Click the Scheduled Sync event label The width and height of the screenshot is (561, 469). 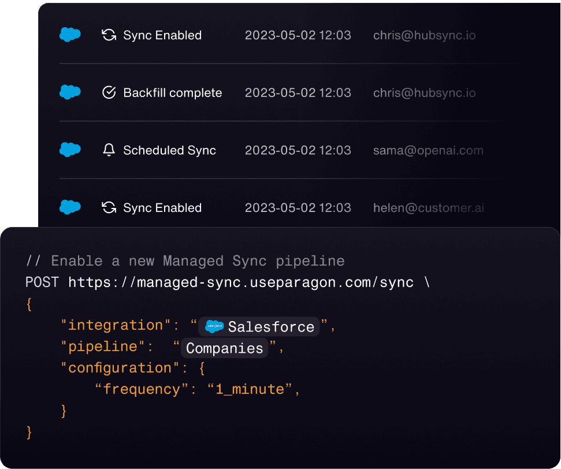pyautogui.click(x=169, y=151)
